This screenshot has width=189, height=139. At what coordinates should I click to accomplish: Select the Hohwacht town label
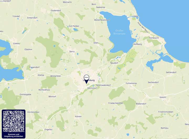154,38
